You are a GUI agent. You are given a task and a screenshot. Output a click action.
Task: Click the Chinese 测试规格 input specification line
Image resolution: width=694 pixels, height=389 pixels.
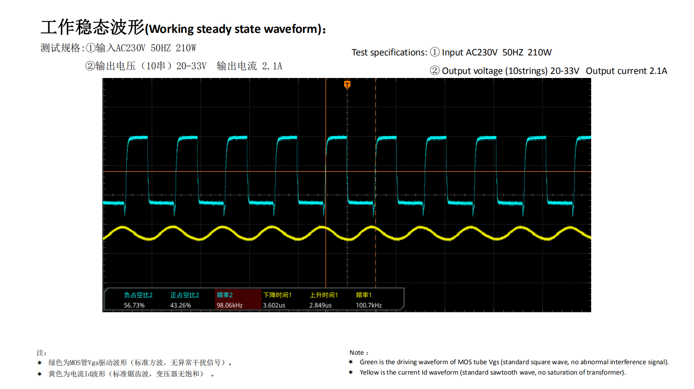tap(118, 48)
